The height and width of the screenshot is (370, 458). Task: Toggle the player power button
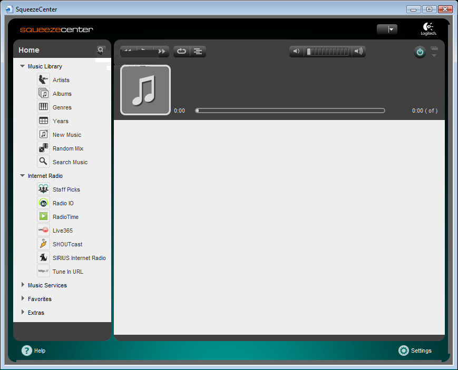click(x=420, y=52)
